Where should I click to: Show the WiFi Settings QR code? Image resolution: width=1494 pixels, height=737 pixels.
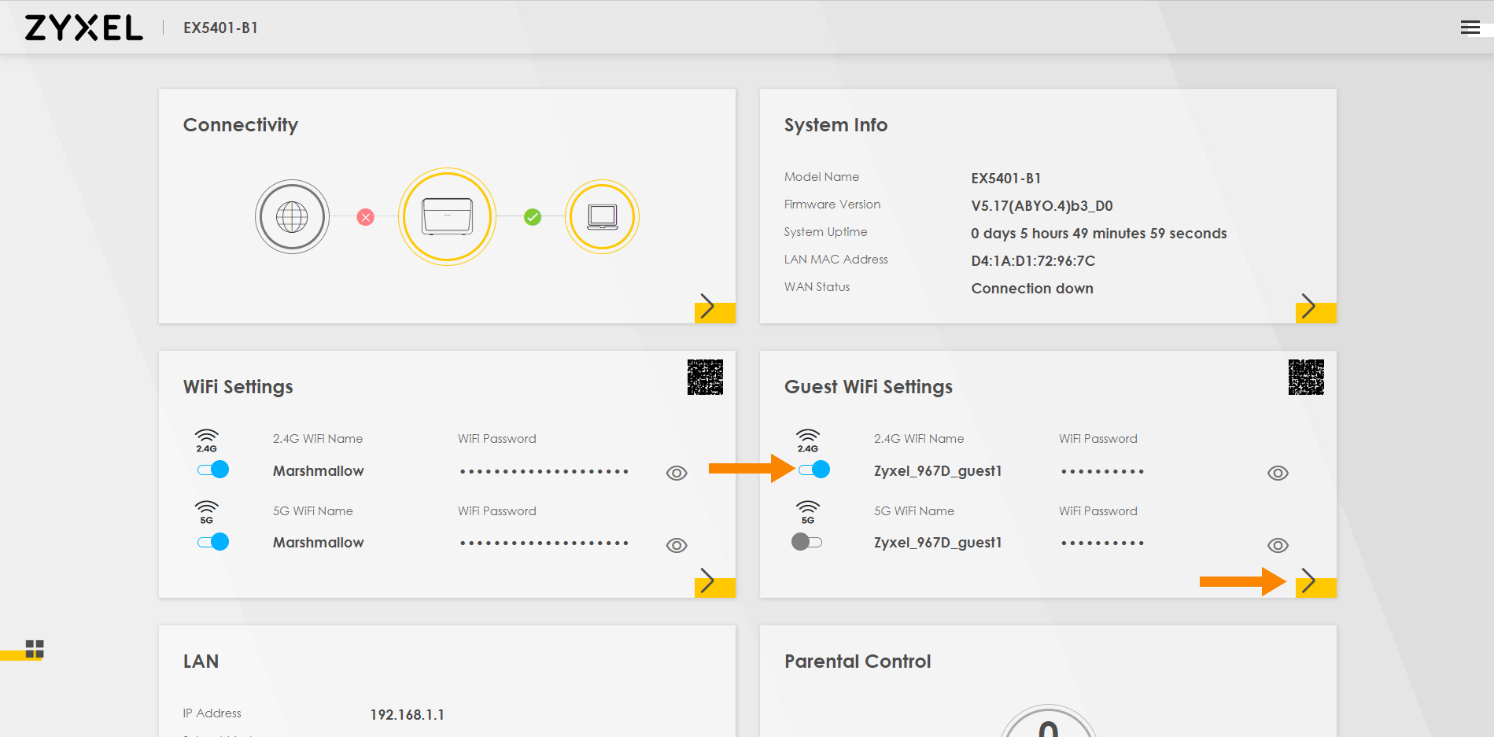click(x=705, y=377)
